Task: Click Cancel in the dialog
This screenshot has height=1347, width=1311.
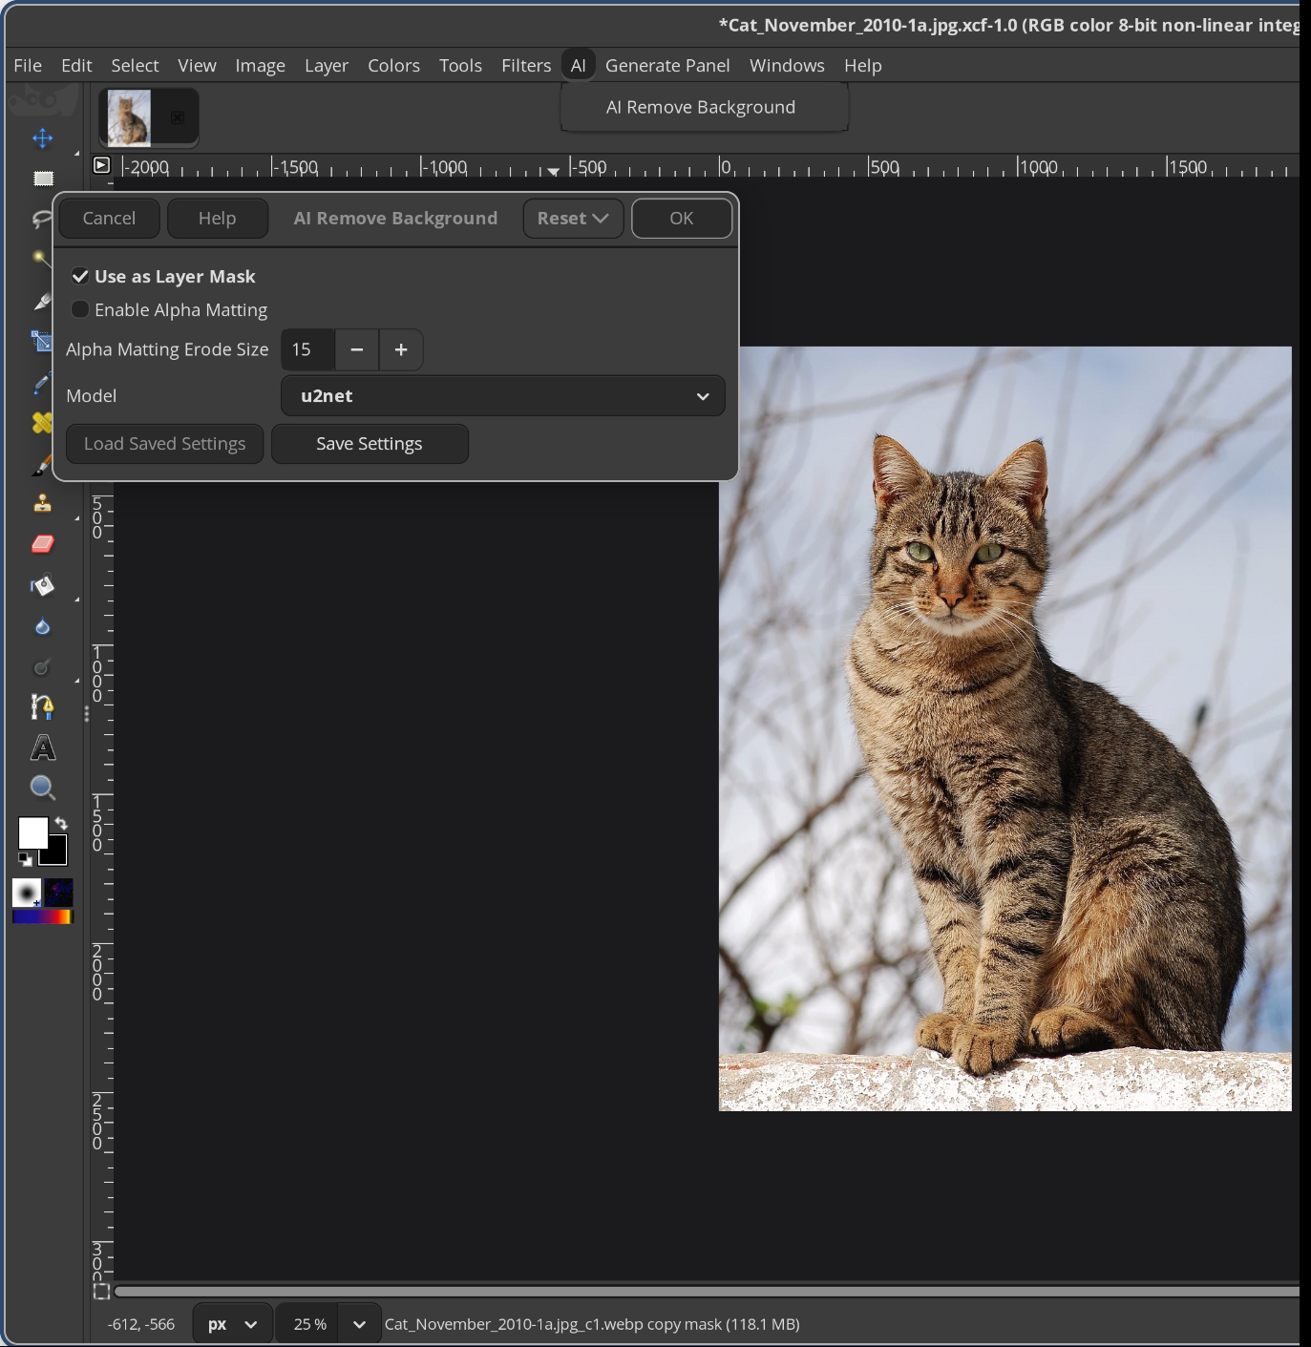Action: tap(109, 219)
